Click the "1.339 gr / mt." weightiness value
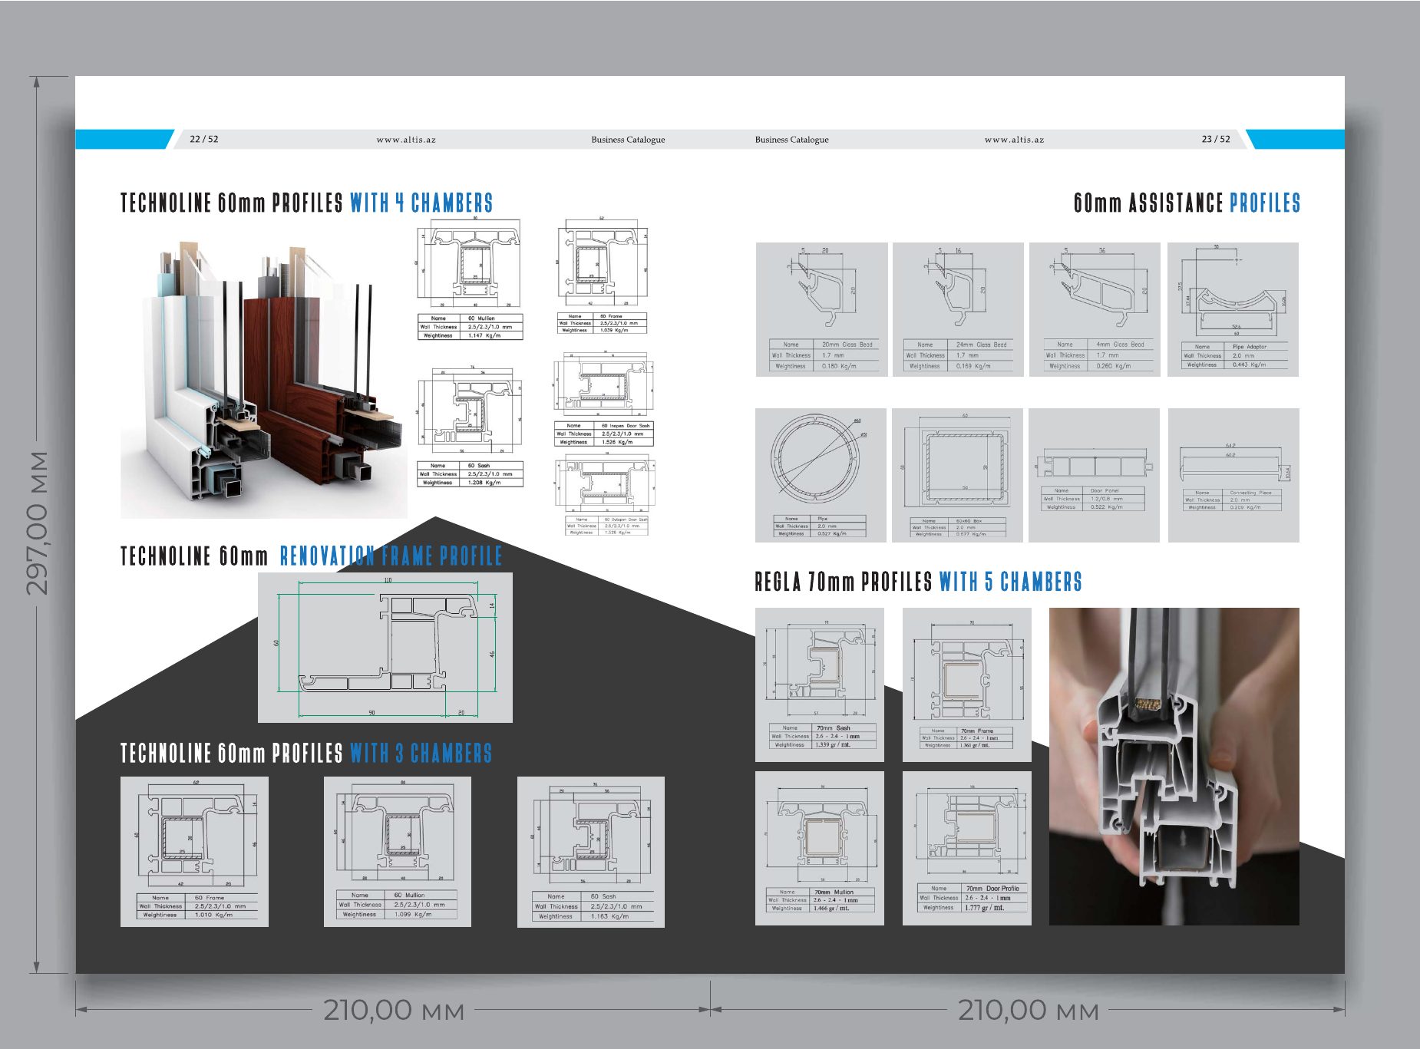This screenshot has height=1049, width=1420. (834, 744)
